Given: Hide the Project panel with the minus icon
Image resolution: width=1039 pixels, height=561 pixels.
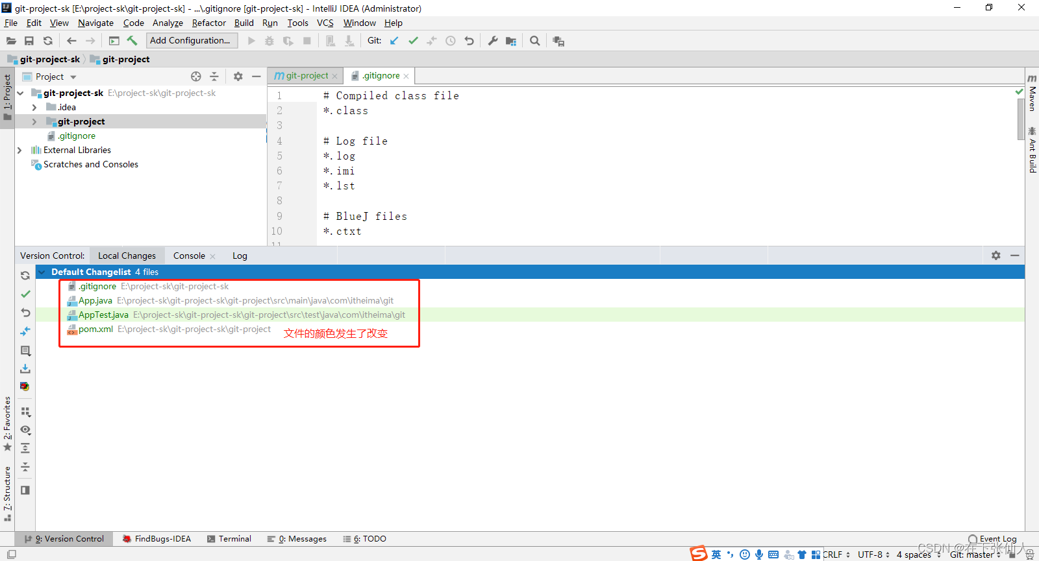Looking at the screenshot, I should coord(257,77).
